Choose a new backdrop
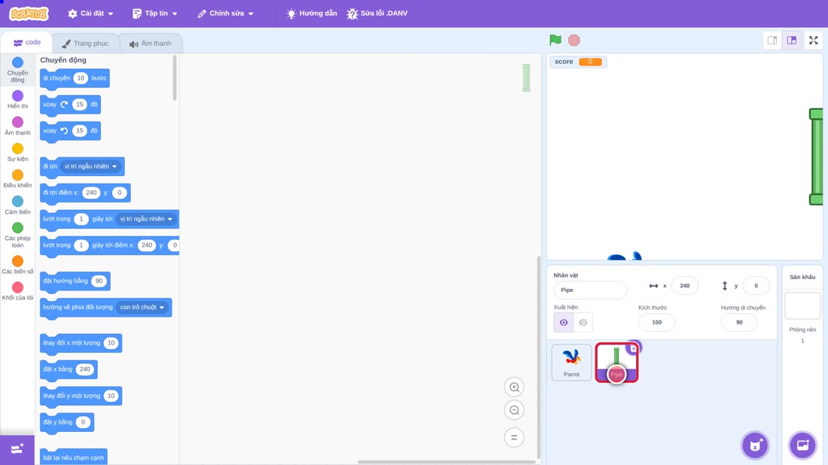This screenshot has width=828, height=465. pos(802,445)
